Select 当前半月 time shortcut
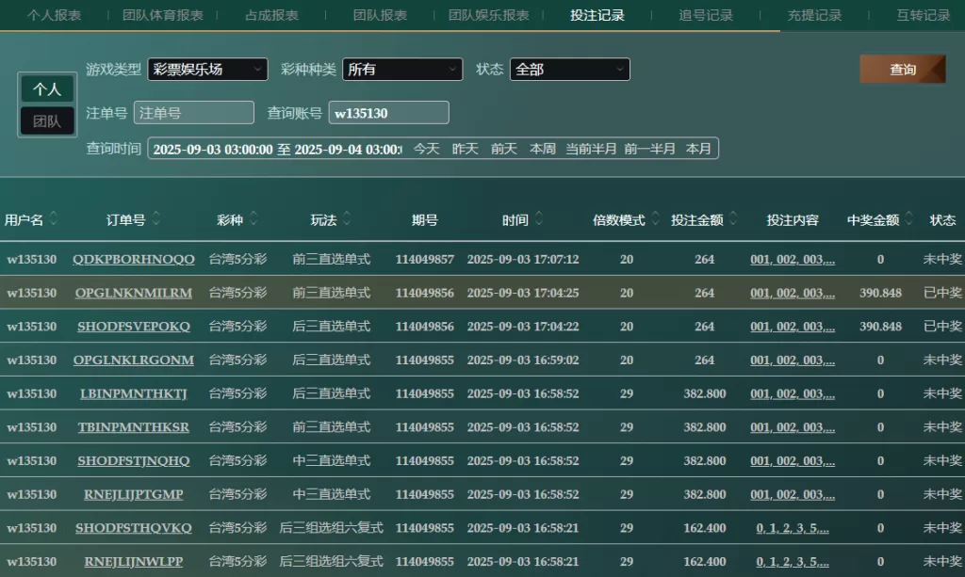 591,149
